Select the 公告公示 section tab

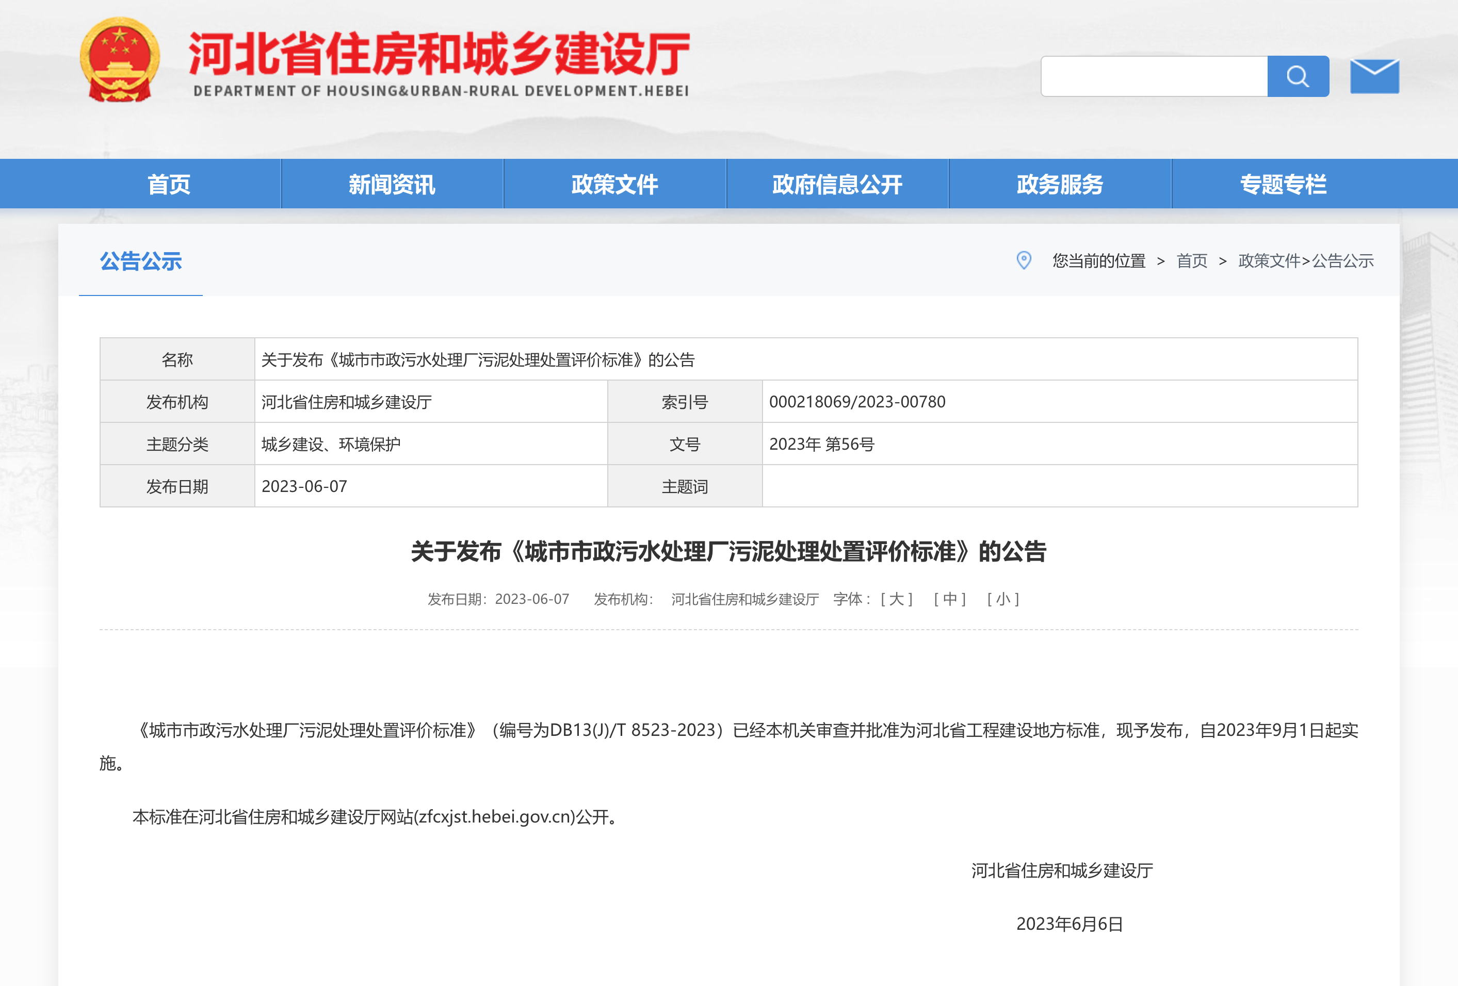click(x=140, y=261)
